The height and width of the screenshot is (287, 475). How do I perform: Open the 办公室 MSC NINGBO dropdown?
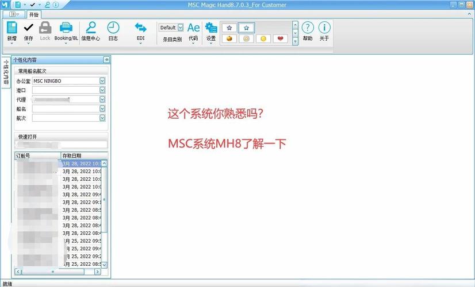[102, 81]
